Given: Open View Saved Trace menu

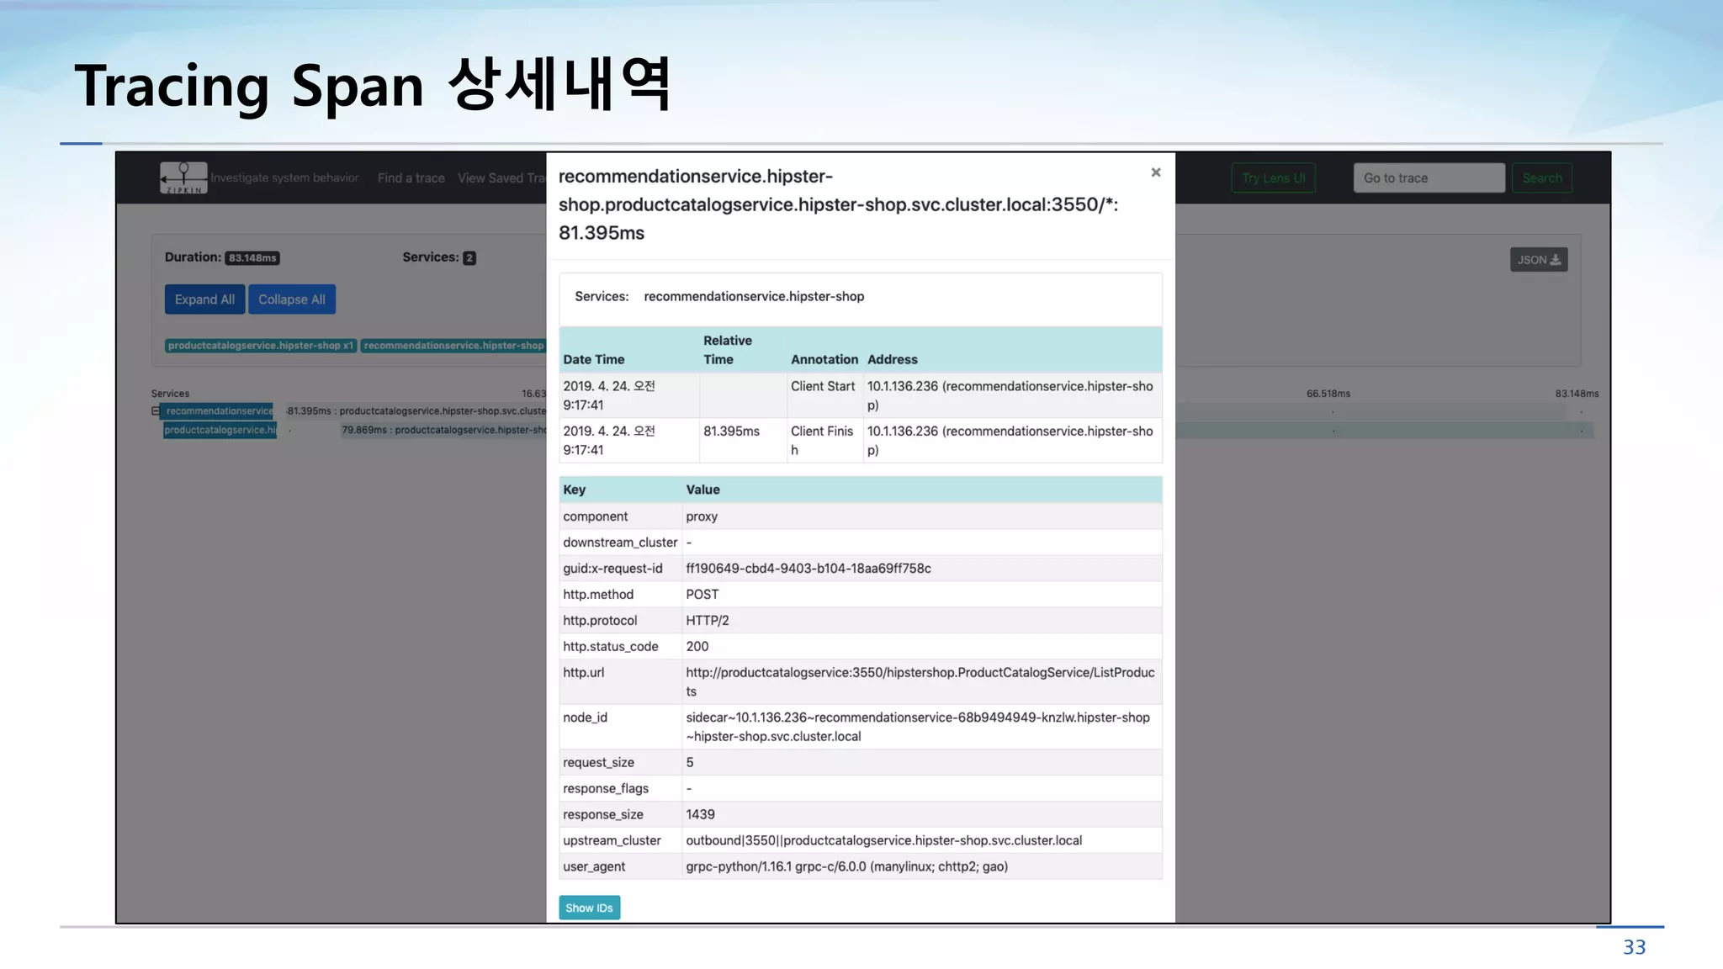Looking at the screenshot, I should pyautogui.click(x=501, y=178).
